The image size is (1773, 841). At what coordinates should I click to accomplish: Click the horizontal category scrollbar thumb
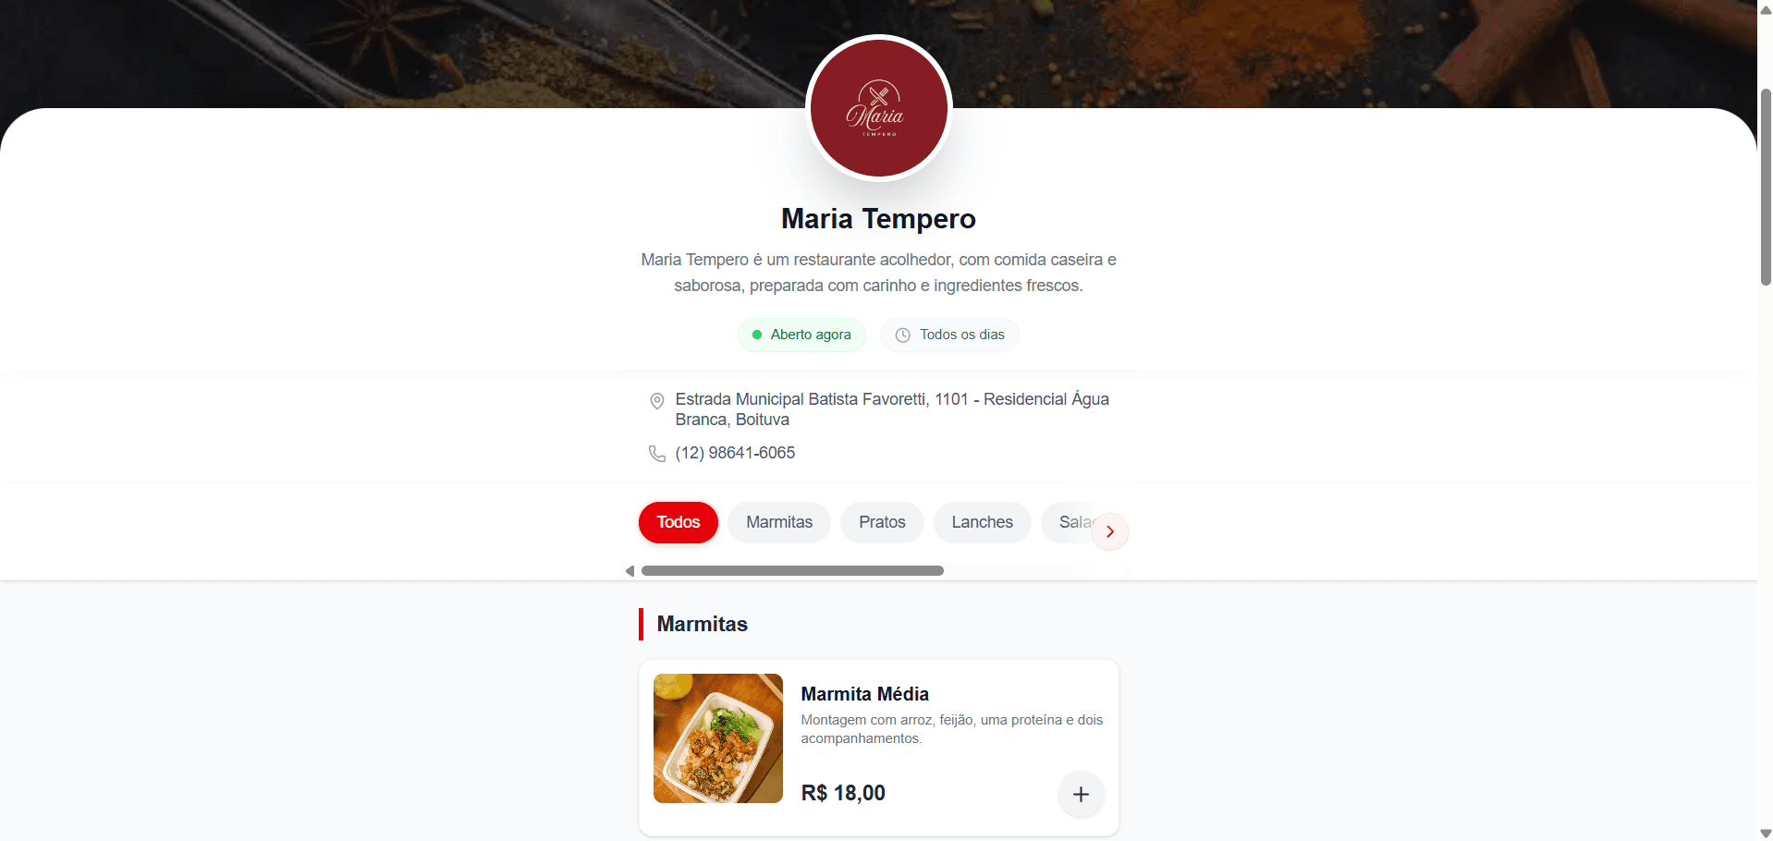click(792, 571)
